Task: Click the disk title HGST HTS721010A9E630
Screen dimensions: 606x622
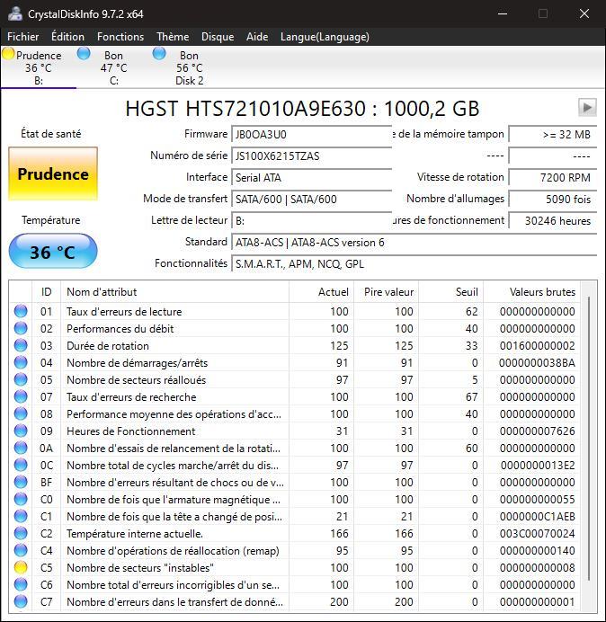Action: 245,108
